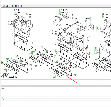Click the red and cyan toolbar icon
The image size is (111, 107).
tap(22, 6)
